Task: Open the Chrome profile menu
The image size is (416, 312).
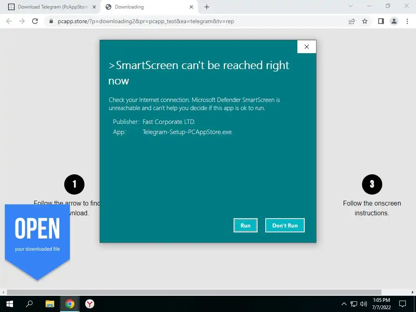Action: [x=394, y=21]
